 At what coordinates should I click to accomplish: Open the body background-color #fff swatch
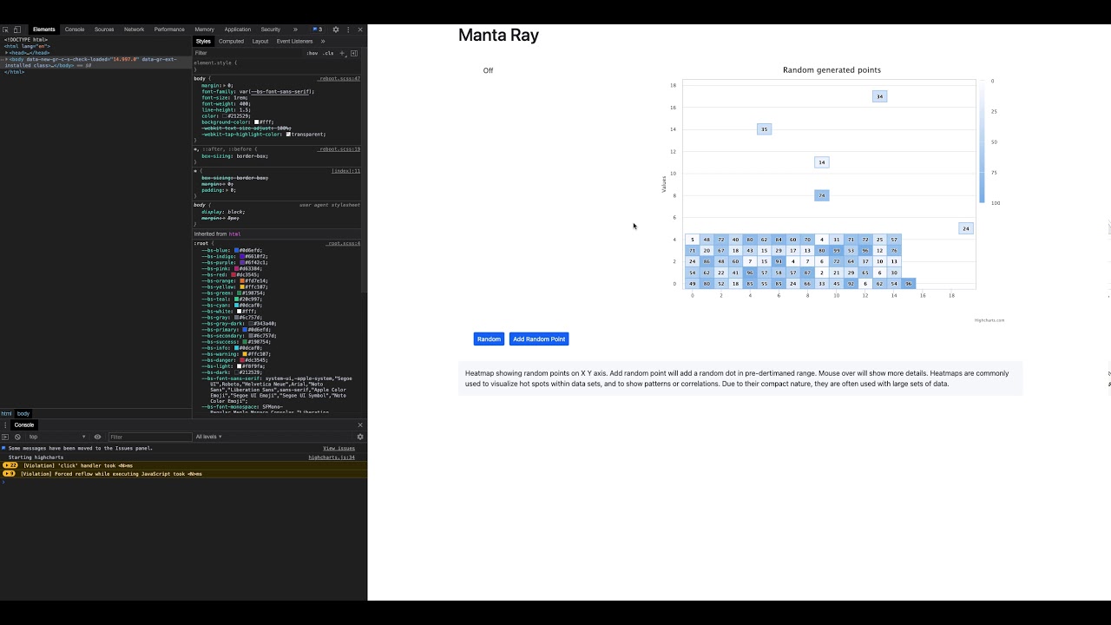click(x=257, y=122)
